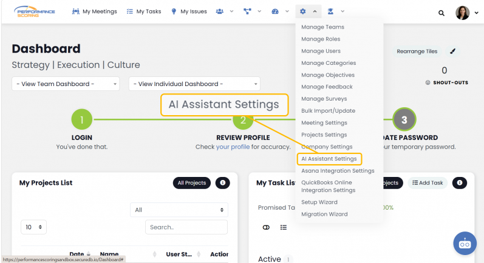Launch the Migration Wizard

(324, 215)
